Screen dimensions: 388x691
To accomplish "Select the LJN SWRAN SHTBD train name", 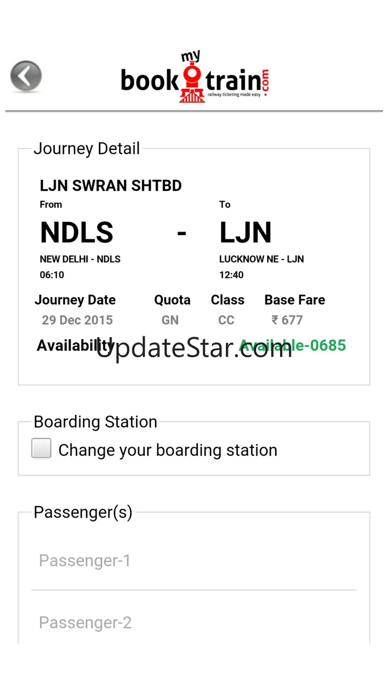I will coord(110,186).
